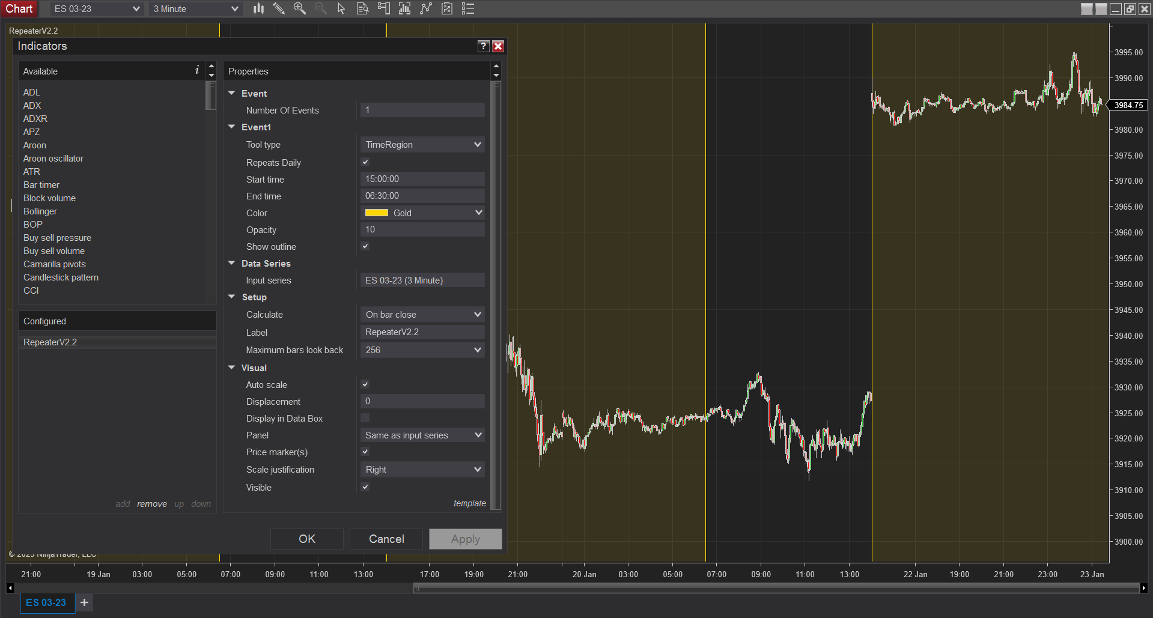This screenshot has height=618, width=1153.
Task: Toggle the Chart Trader toolbar icon
Action: tap(383, 8)
